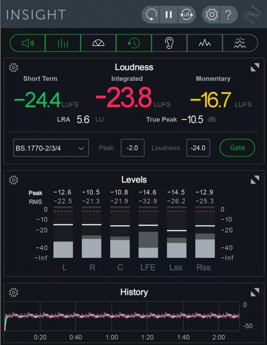Open History panel settings gear
The image size is (267, 345).
pos(13,293)
